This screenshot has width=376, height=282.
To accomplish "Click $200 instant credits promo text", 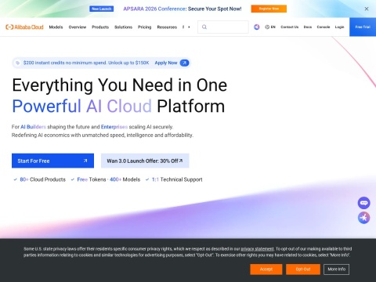I will (86, 63).
